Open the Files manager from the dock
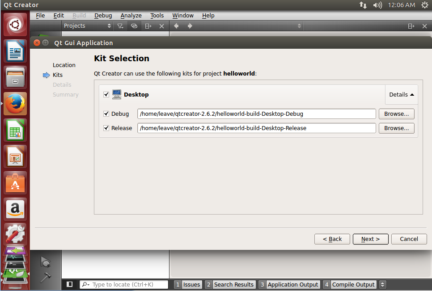 pyautogui.click(x=15, y=77)
